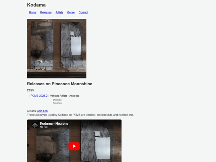
Task: Open the Artists navigation link
Action: pyautogui.click(x=59, y=12)
